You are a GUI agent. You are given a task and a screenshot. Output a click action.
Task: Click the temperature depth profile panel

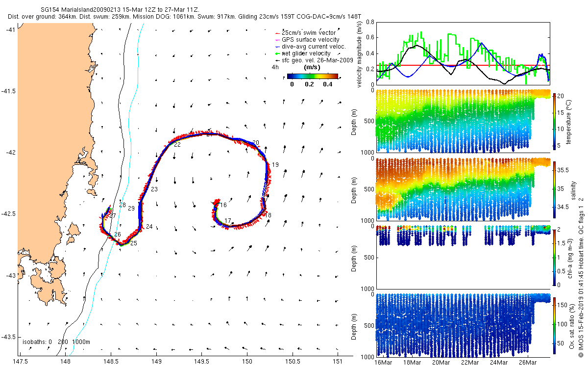tap(463, 121)
